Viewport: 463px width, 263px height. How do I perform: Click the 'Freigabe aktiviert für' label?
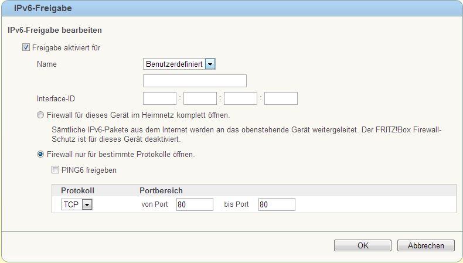(66, 47)
